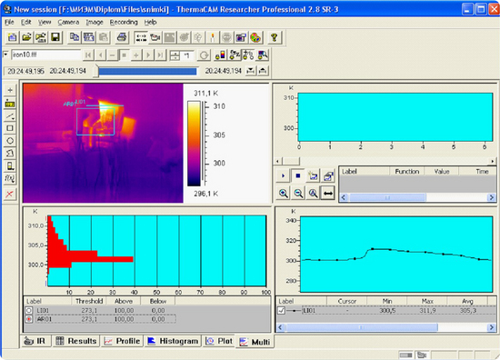Switch to the Plot tab
The height and width of the screenshot is (360, 500).
(x=219, y=341)
